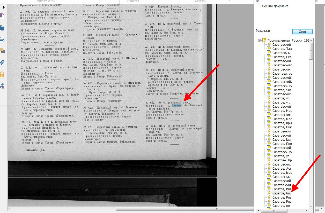325x213 pixels.
Task: Go to result 'Саратов, Кры'
Action: 282,123
